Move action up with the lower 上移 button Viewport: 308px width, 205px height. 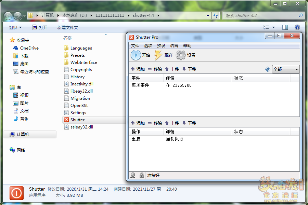point(172,123)
